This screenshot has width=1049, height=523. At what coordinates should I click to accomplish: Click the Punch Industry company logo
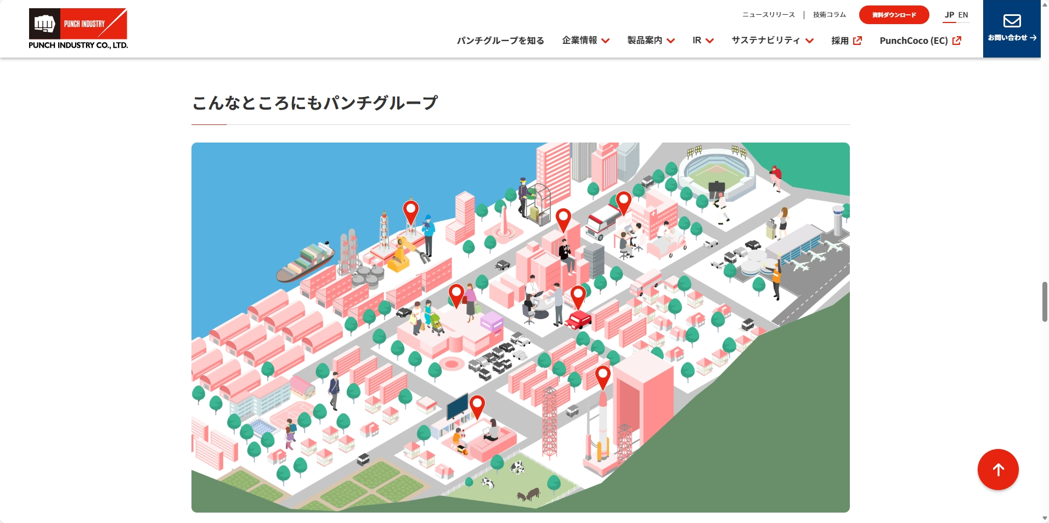point(78,27)
